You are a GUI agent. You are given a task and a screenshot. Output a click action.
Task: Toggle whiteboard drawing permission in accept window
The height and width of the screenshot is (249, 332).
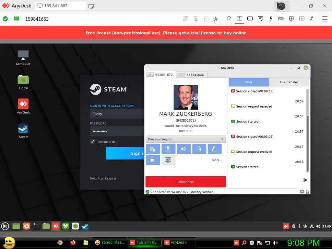pos(215,149)
